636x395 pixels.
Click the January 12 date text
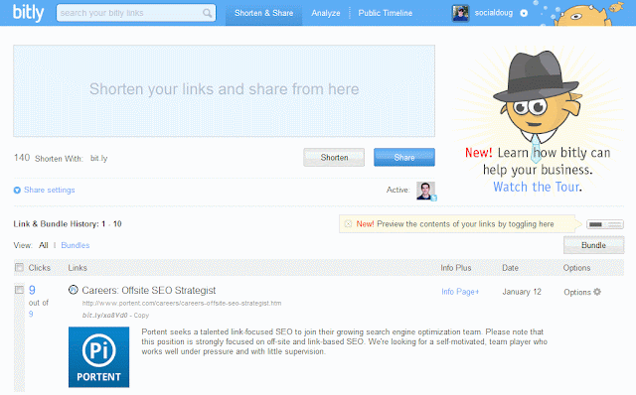(522, 292)
